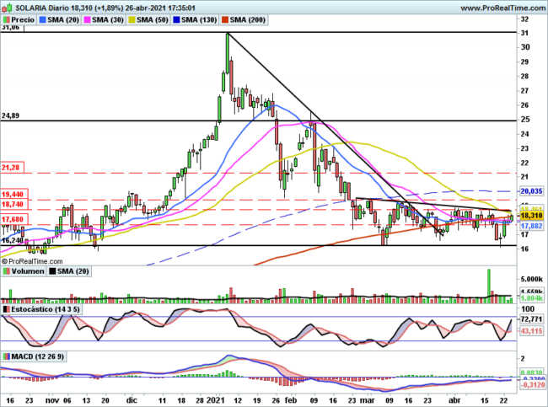Click the 72,771 stochastic value tag

point(531,319)
